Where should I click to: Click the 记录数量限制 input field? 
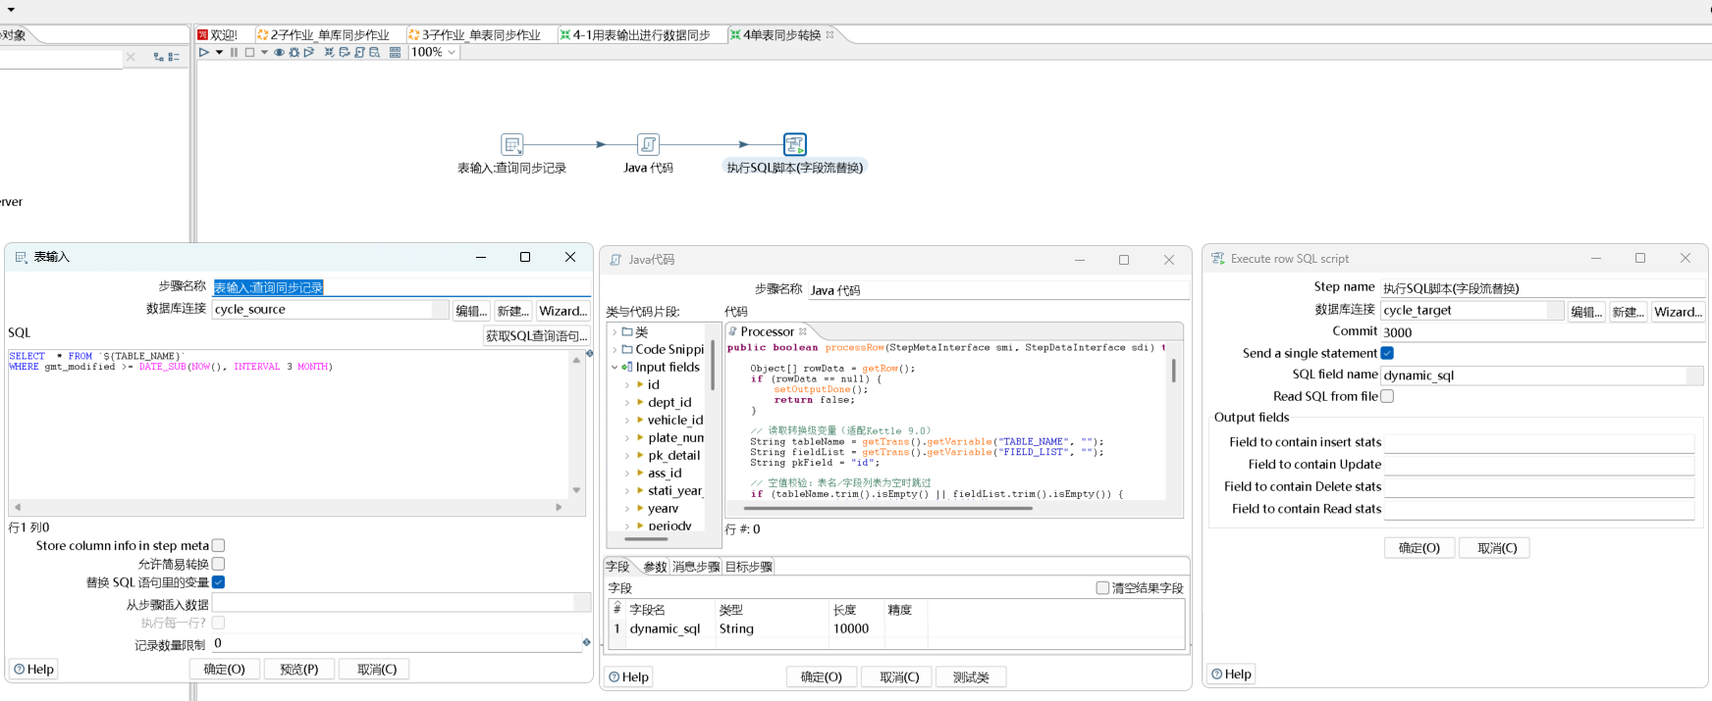tap(397, 643)
